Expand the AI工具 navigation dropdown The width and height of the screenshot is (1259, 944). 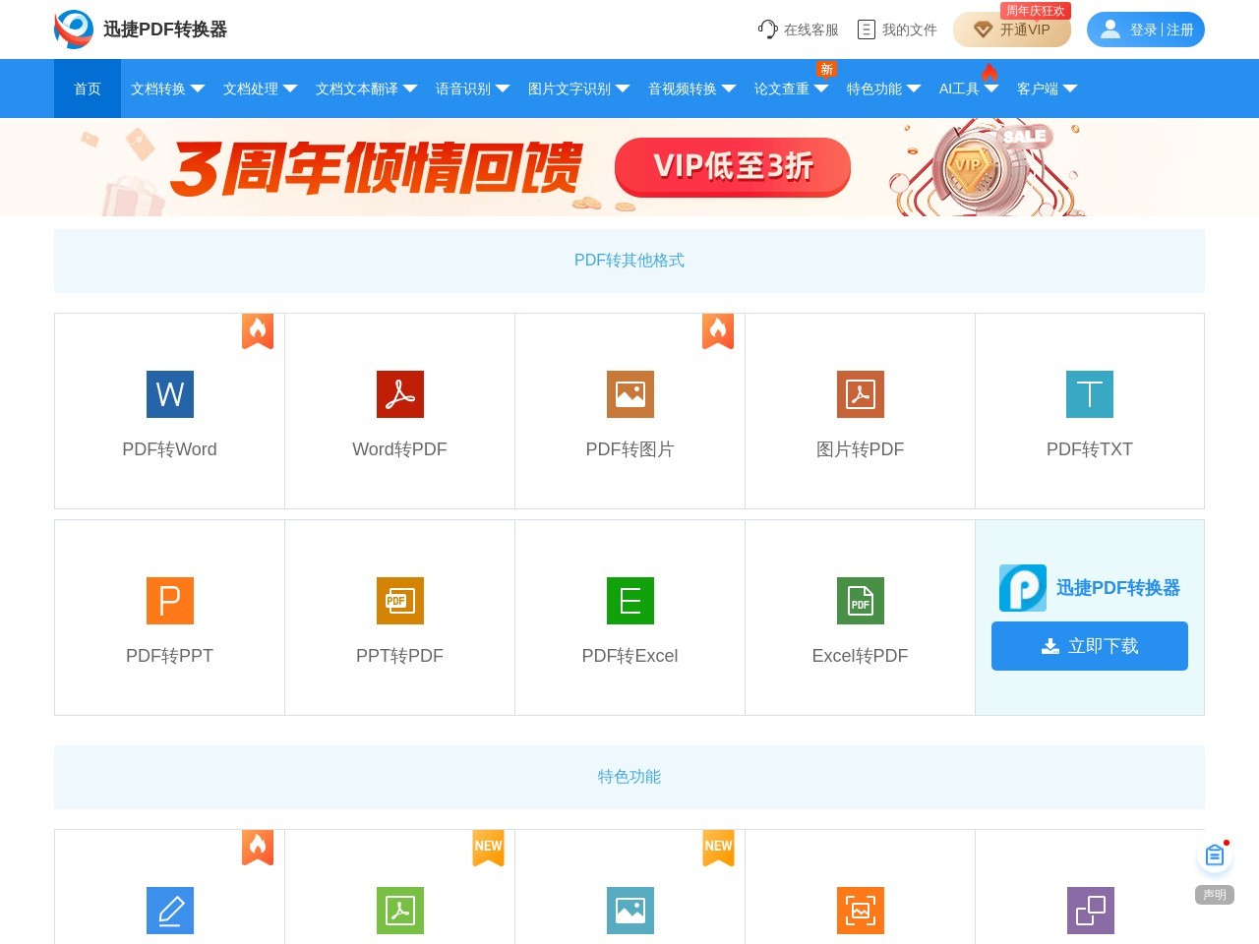tap(968, 88)
